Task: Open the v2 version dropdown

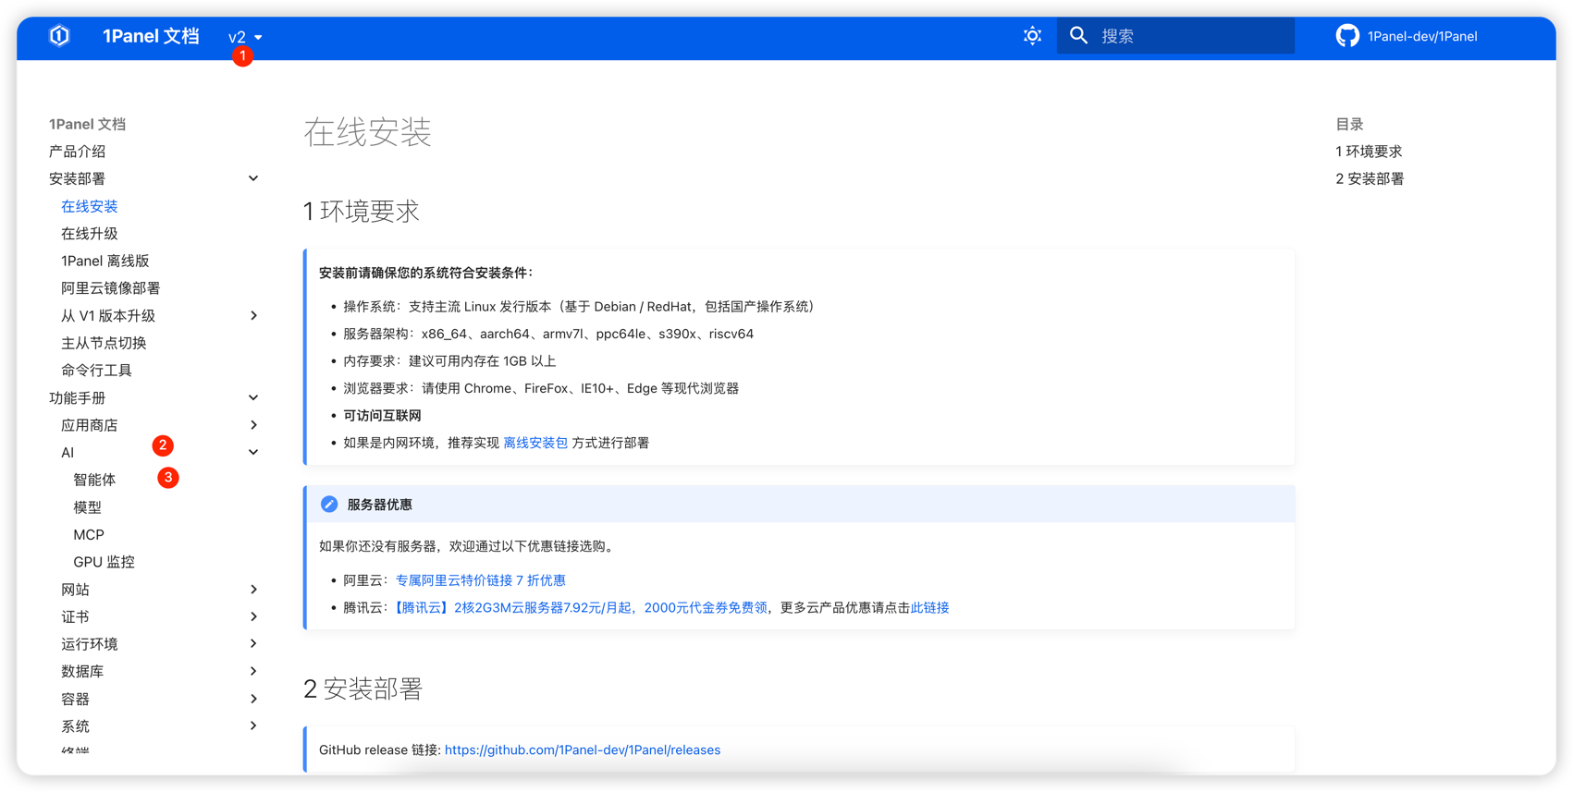Action: tap(245, 37)
